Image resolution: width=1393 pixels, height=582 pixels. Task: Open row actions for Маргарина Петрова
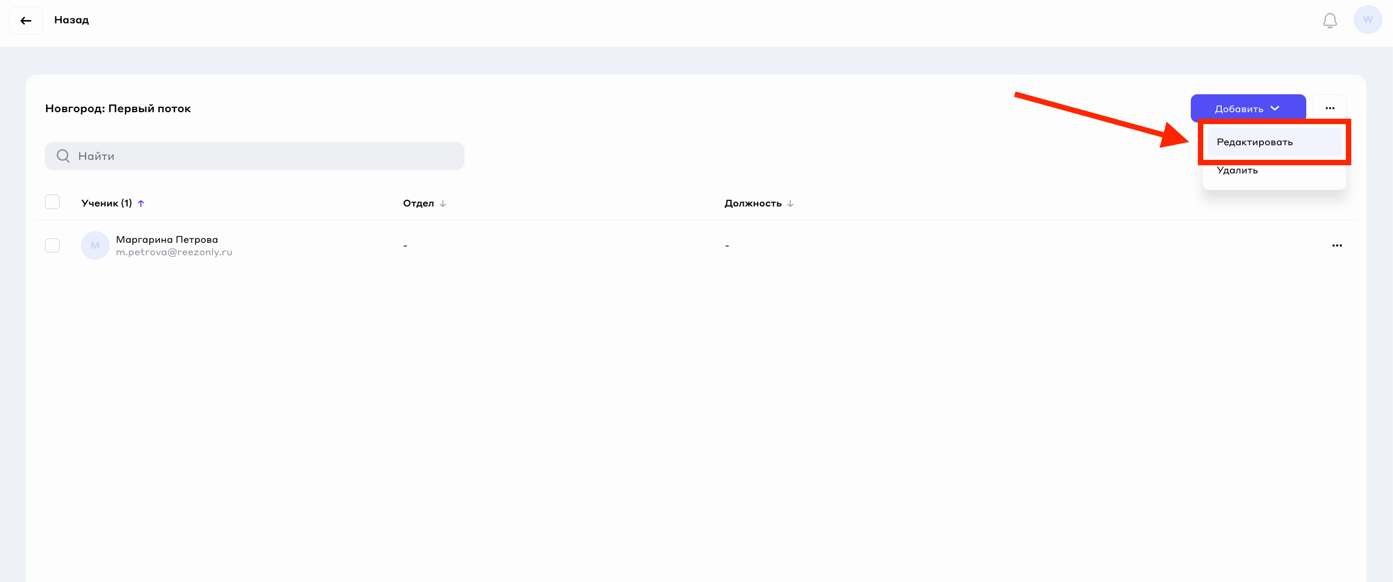pyautogui.click(x=1337, y=245)
